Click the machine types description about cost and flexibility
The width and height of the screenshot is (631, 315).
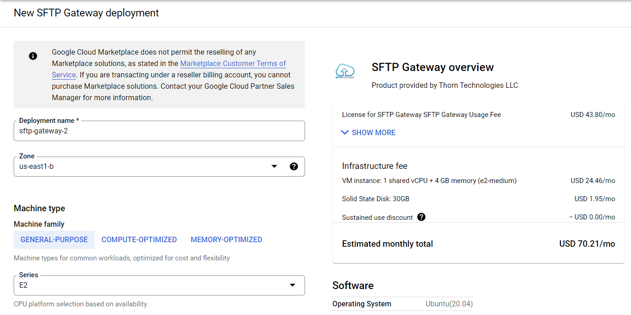click(x=122, y=258)
